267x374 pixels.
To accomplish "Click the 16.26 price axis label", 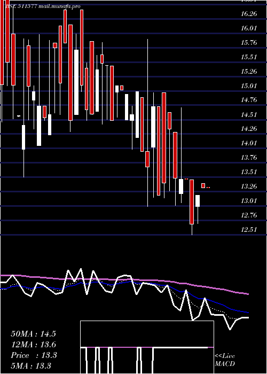I will pyautogui.click(x=249, y=14).
